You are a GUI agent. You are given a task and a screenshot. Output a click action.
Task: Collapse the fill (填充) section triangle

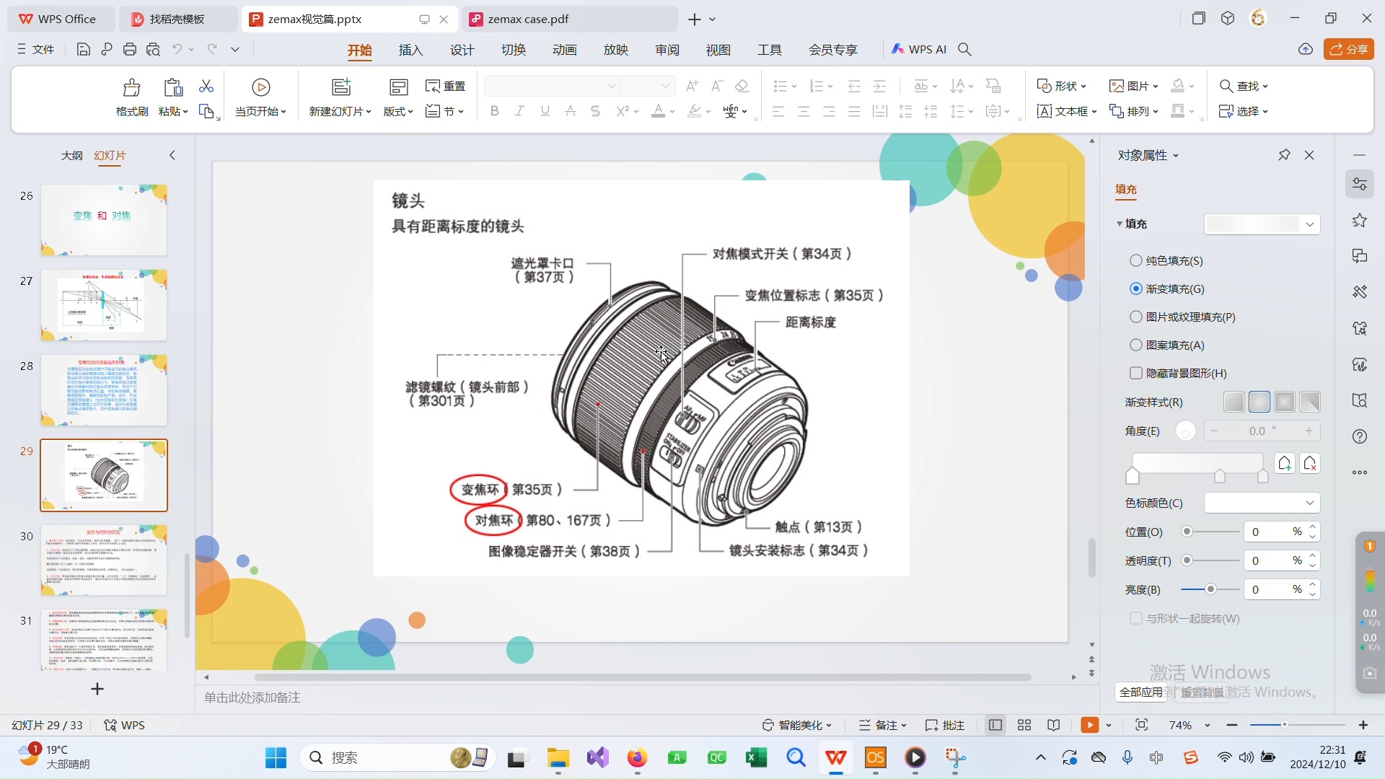[1120, 224]
